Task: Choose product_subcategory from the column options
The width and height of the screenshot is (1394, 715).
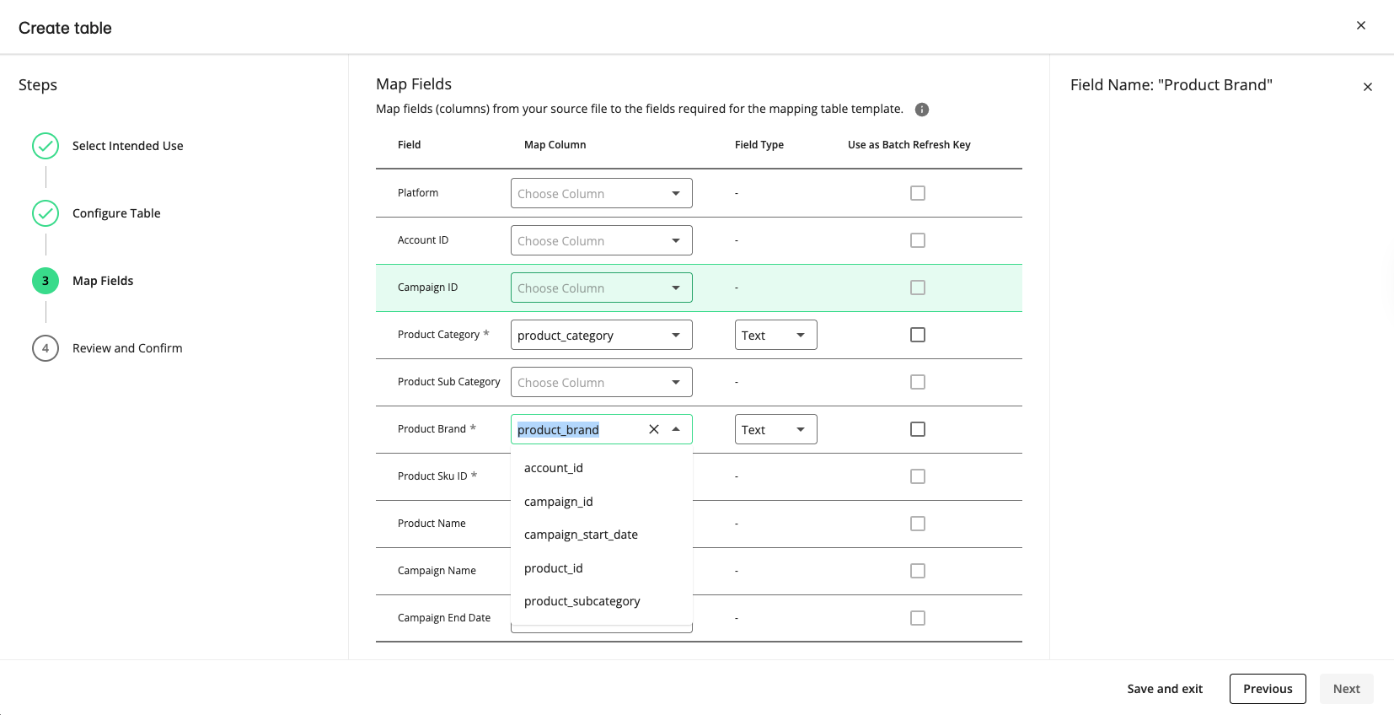Action: pyautogui.click(x=582, y=601)
